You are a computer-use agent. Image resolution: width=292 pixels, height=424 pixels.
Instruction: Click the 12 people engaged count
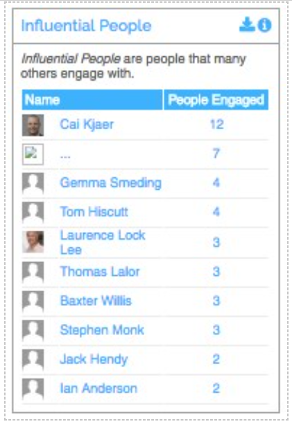click(216, 124)
